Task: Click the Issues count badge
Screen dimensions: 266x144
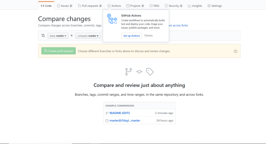Action: 71,6
